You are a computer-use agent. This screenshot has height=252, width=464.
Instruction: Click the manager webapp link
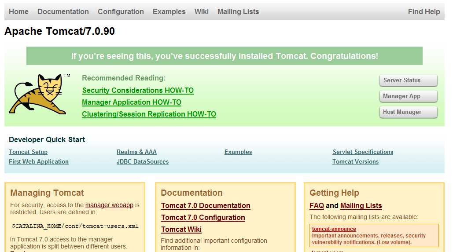click(x=109, y=205)
